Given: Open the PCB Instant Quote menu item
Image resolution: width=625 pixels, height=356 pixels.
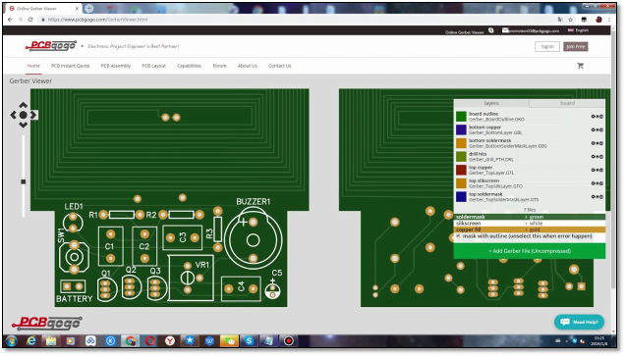Looking at the screenshot, I should click(x=70, y=66).
